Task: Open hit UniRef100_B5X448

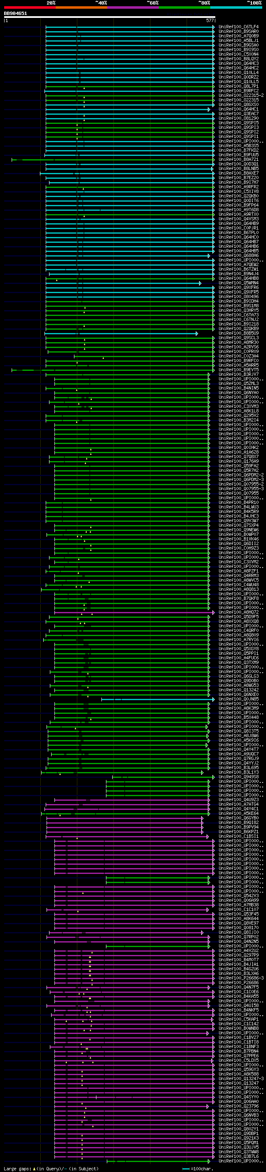Action: 238,718
